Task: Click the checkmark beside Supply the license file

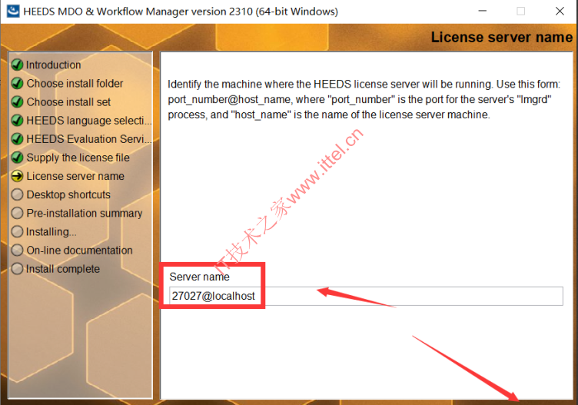Action: click(17, 158)
